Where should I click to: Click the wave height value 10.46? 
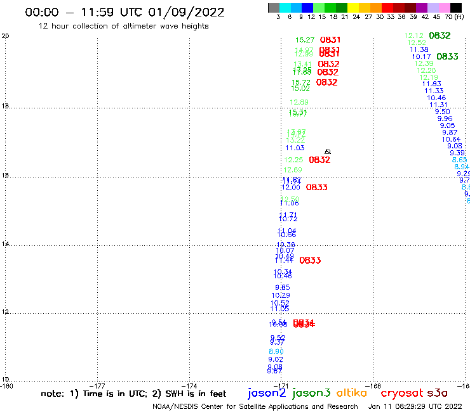point(436,98)
